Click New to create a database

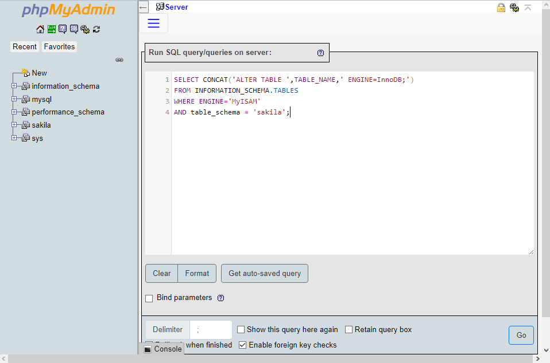39,73
